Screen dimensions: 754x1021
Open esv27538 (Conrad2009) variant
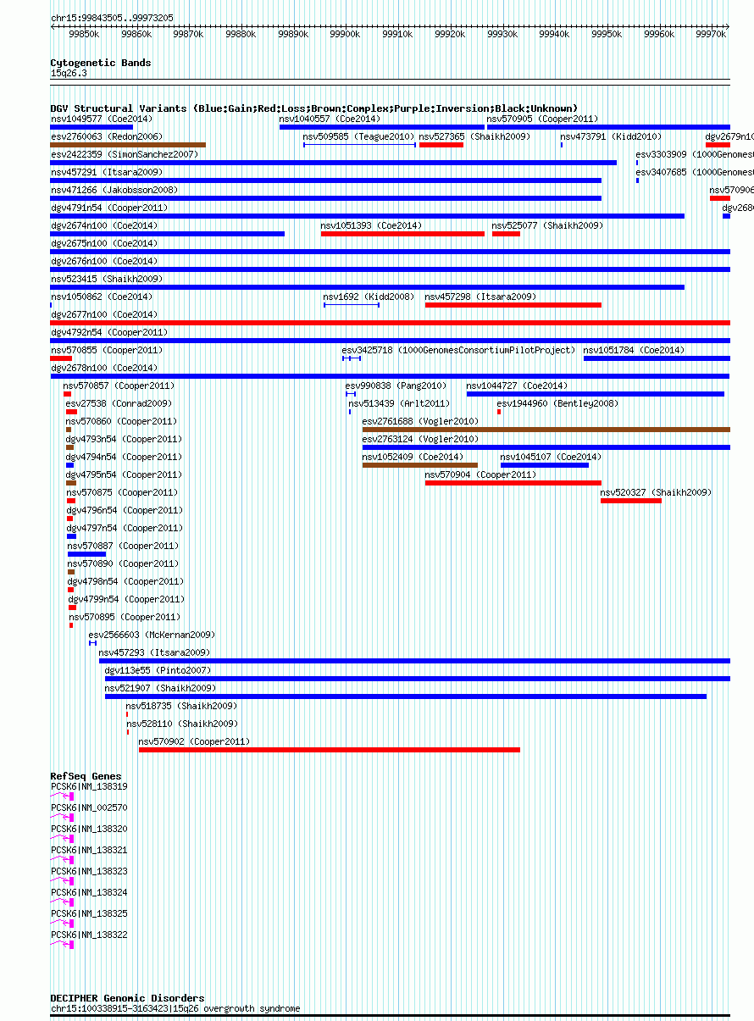coord(119,404)
